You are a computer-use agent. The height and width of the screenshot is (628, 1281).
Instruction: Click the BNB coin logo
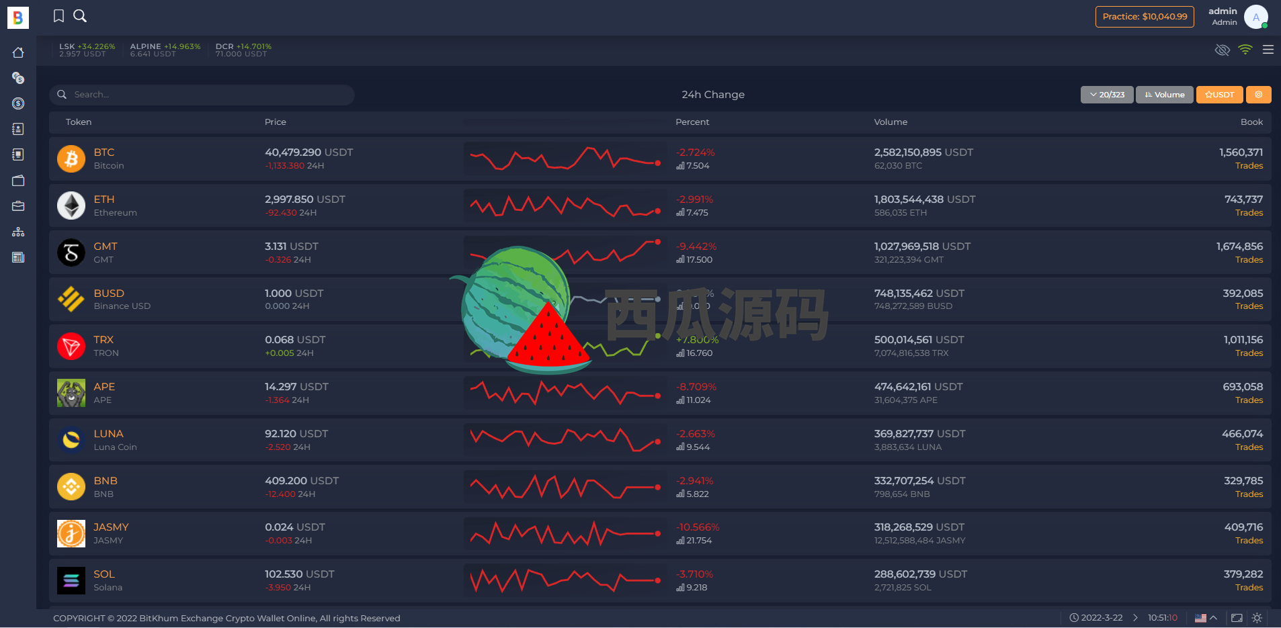coord(71,487)
